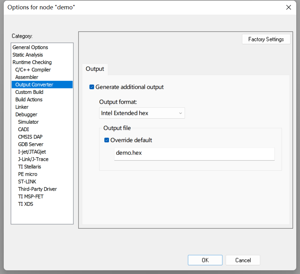Uncheck Generate additional output checkbox

pos(92,87)
